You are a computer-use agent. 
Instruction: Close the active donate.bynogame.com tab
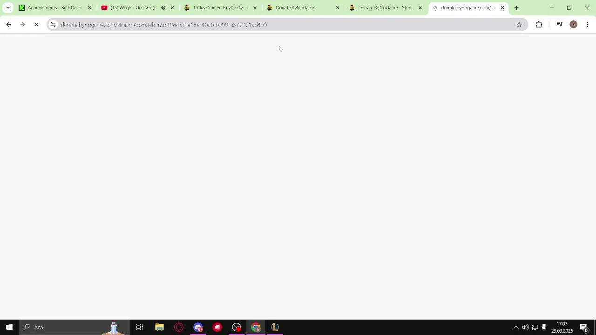502,7
